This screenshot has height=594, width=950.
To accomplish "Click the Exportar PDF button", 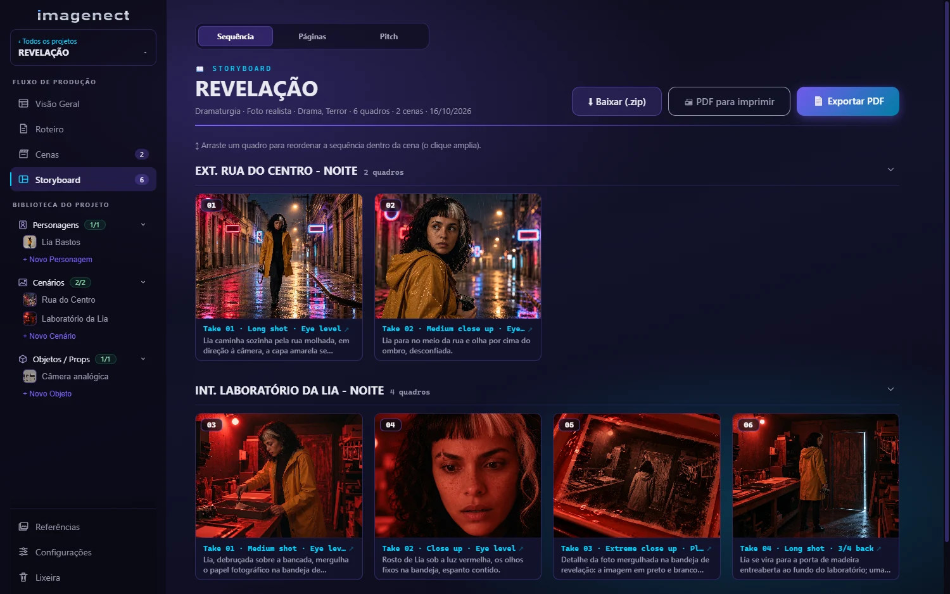I will [848, 101].
